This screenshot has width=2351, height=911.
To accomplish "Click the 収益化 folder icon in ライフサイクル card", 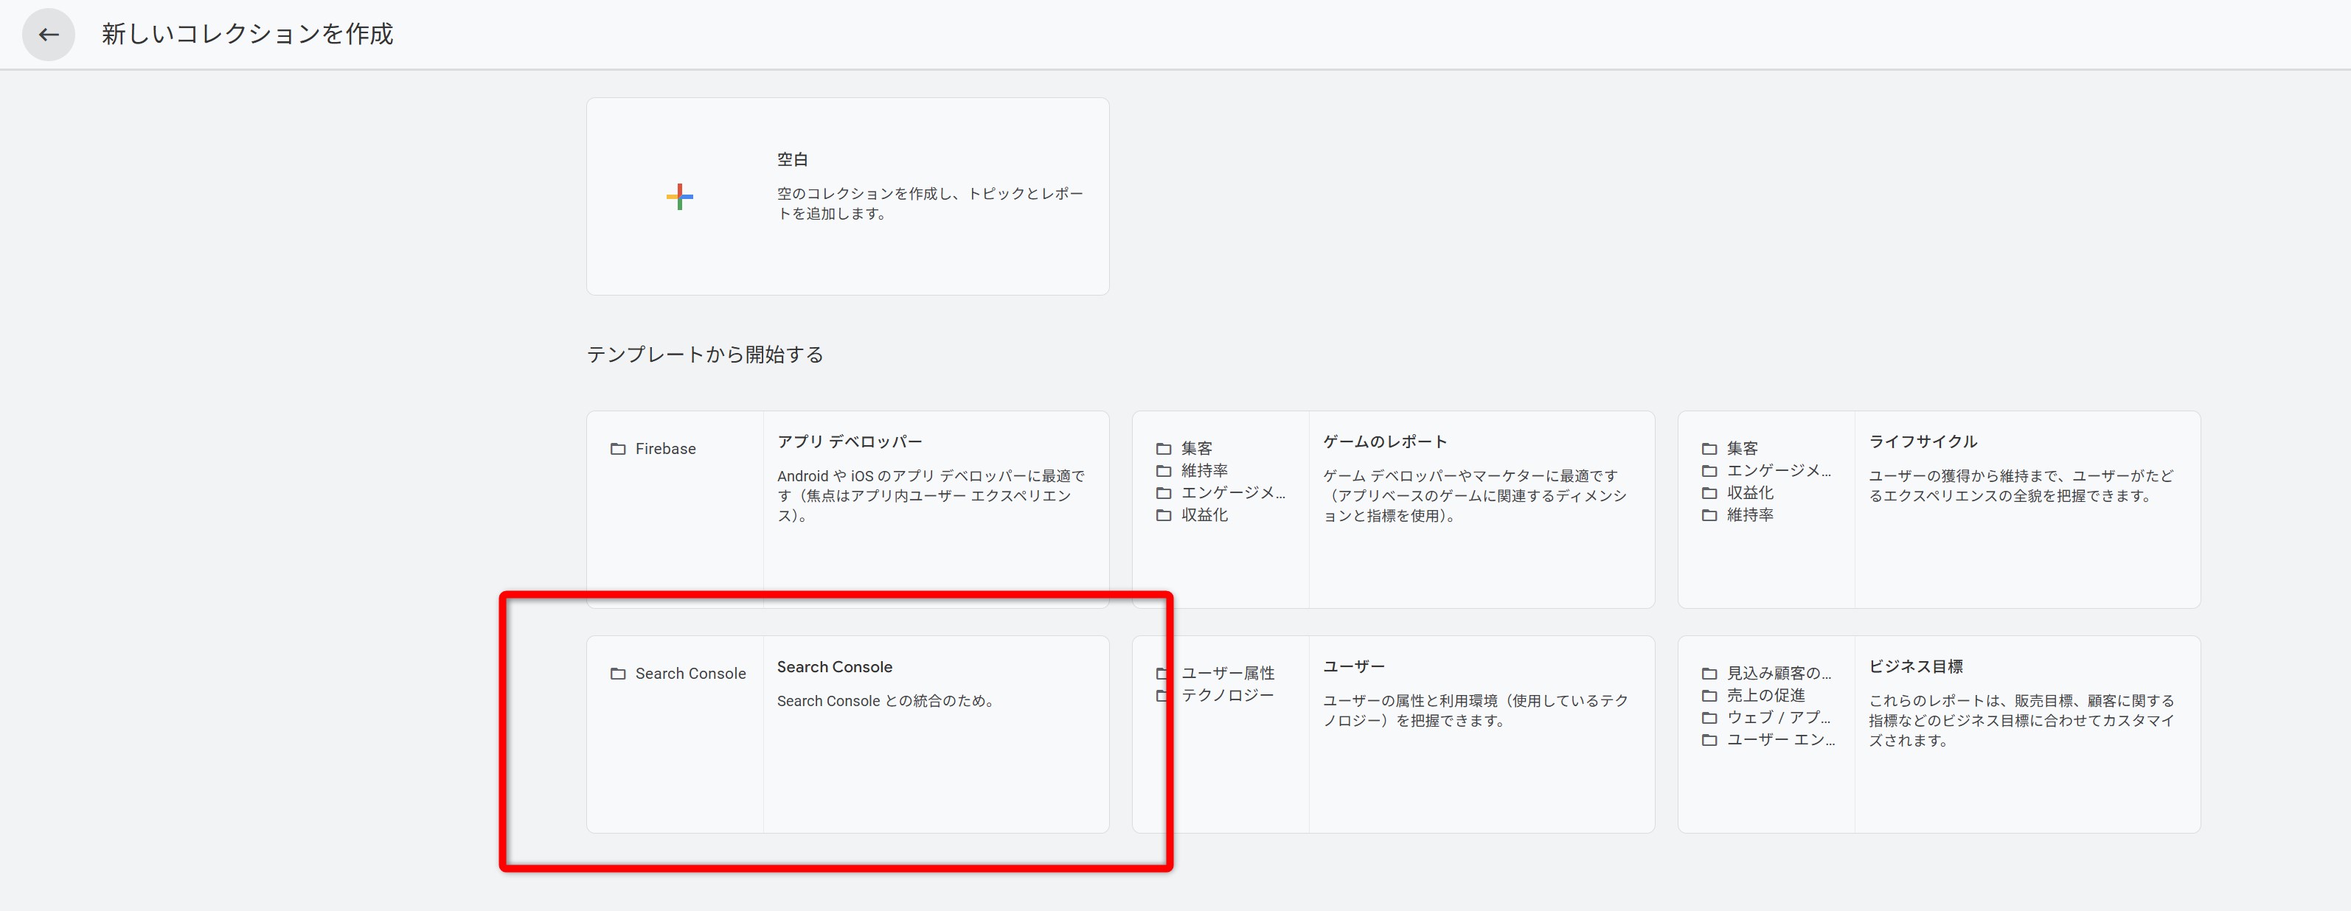I will click(1709, 492).
